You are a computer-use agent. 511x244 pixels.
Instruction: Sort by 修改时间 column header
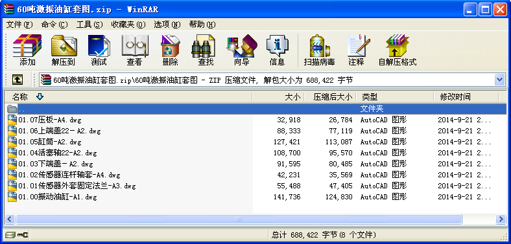(x=466, y=96)
